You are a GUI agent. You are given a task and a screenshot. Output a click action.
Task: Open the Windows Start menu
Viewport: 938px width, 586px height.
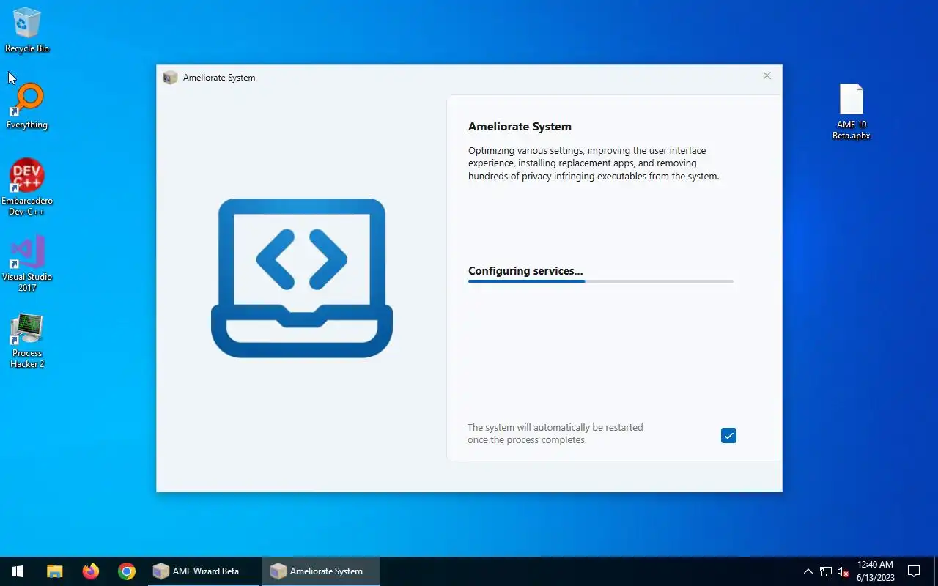click(x=18, y=571)
